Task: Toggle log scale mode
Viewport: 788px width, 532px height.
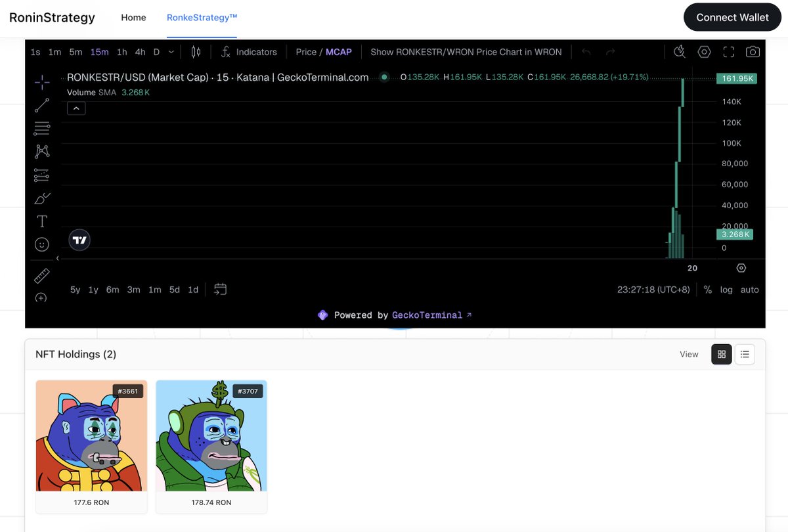Action: (726, 290)
